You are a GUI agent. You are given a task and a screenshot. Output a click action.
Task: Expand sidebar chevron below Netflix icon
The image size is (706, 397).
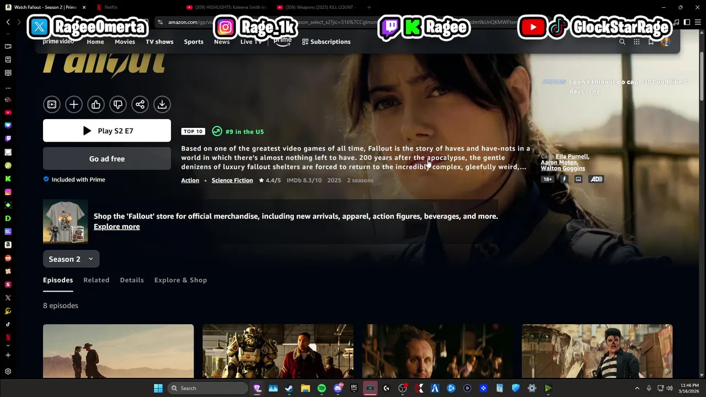point(8,346)
